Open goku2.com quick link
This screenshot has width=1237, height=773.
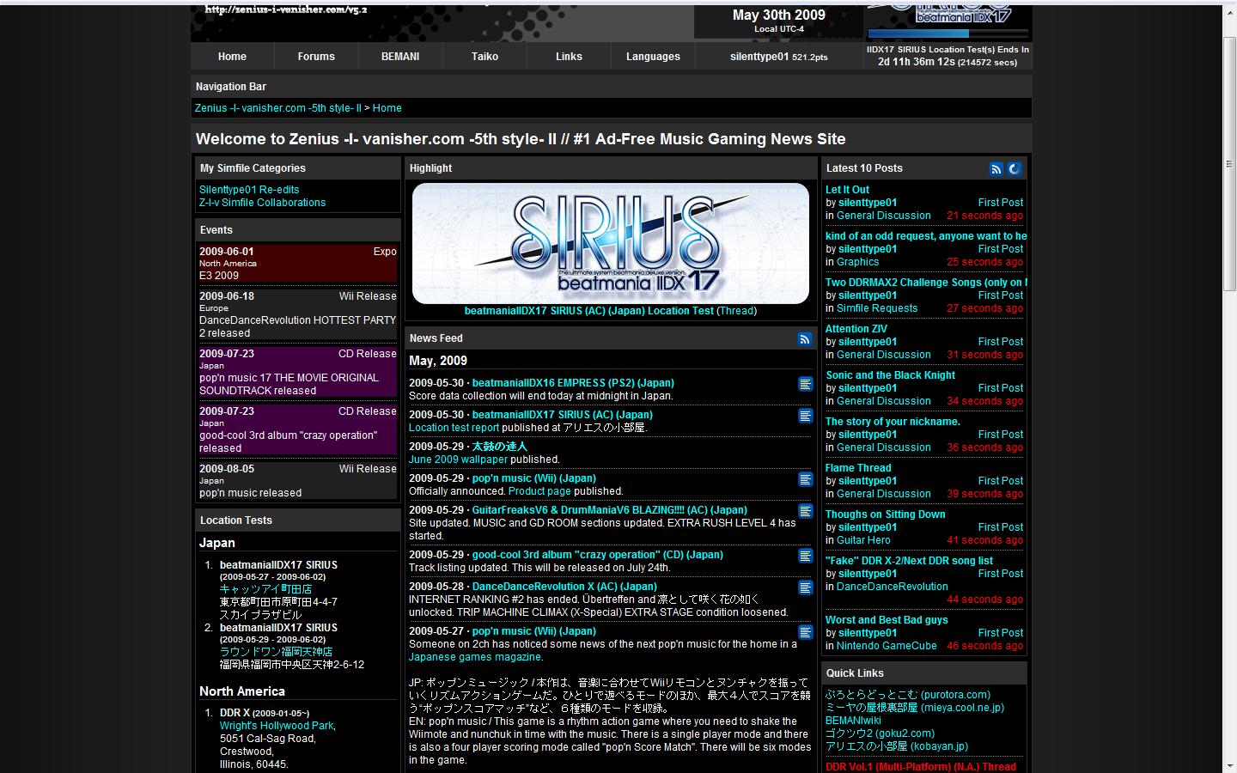pos(880,733)
